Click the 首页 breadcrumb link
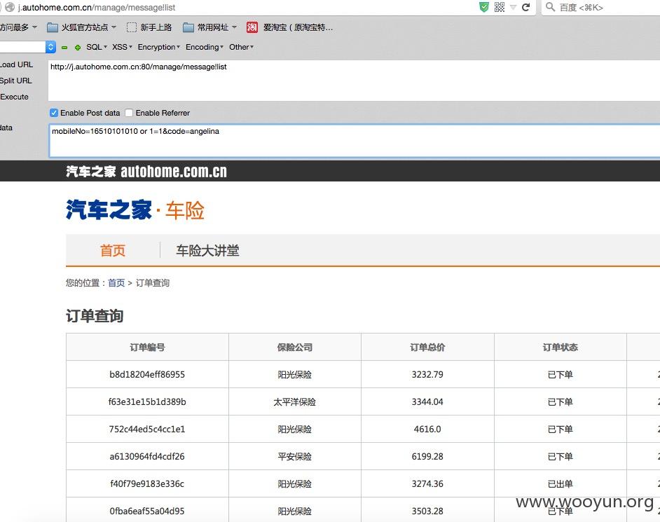The width and height of the screenshot is (660, 522). point(116,283)
